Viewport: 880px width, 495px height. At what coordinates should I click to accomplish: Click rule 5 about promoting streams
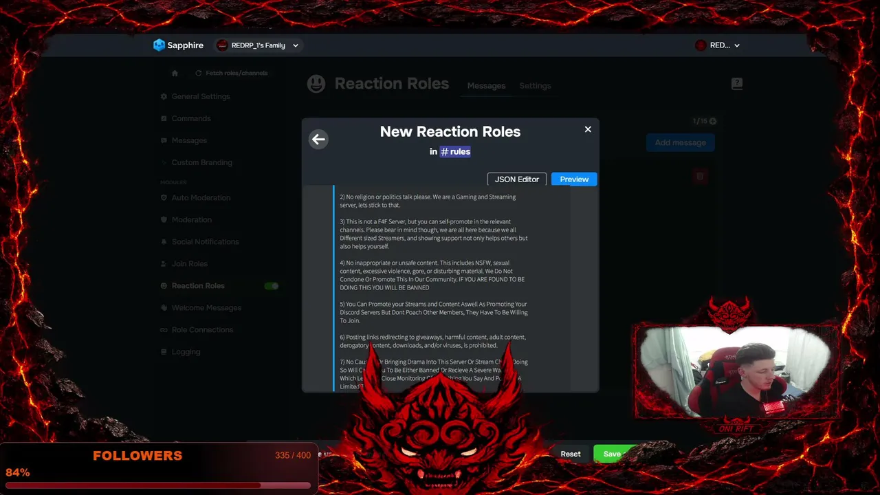(433, 312)
